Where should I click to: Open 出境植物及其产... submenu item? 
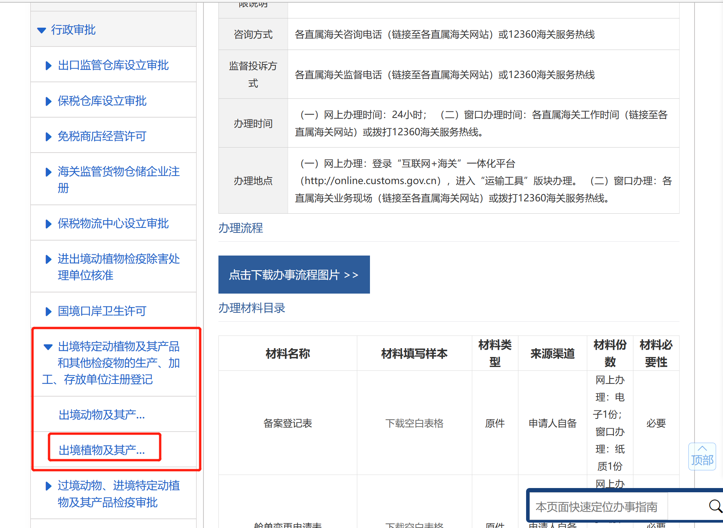(102, 450)
